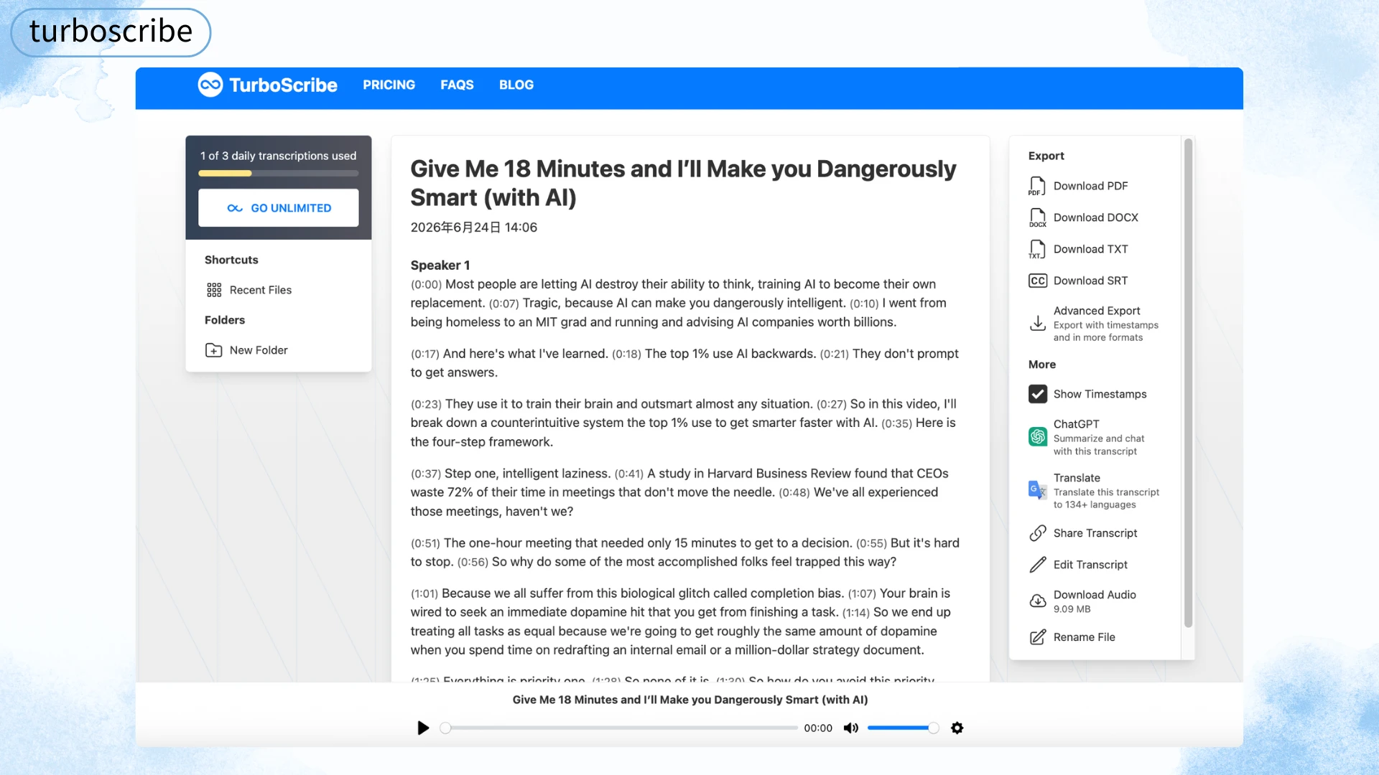Click the Advanced Export download arrow icon
1379x775 pixels.
coord(1037,324)
